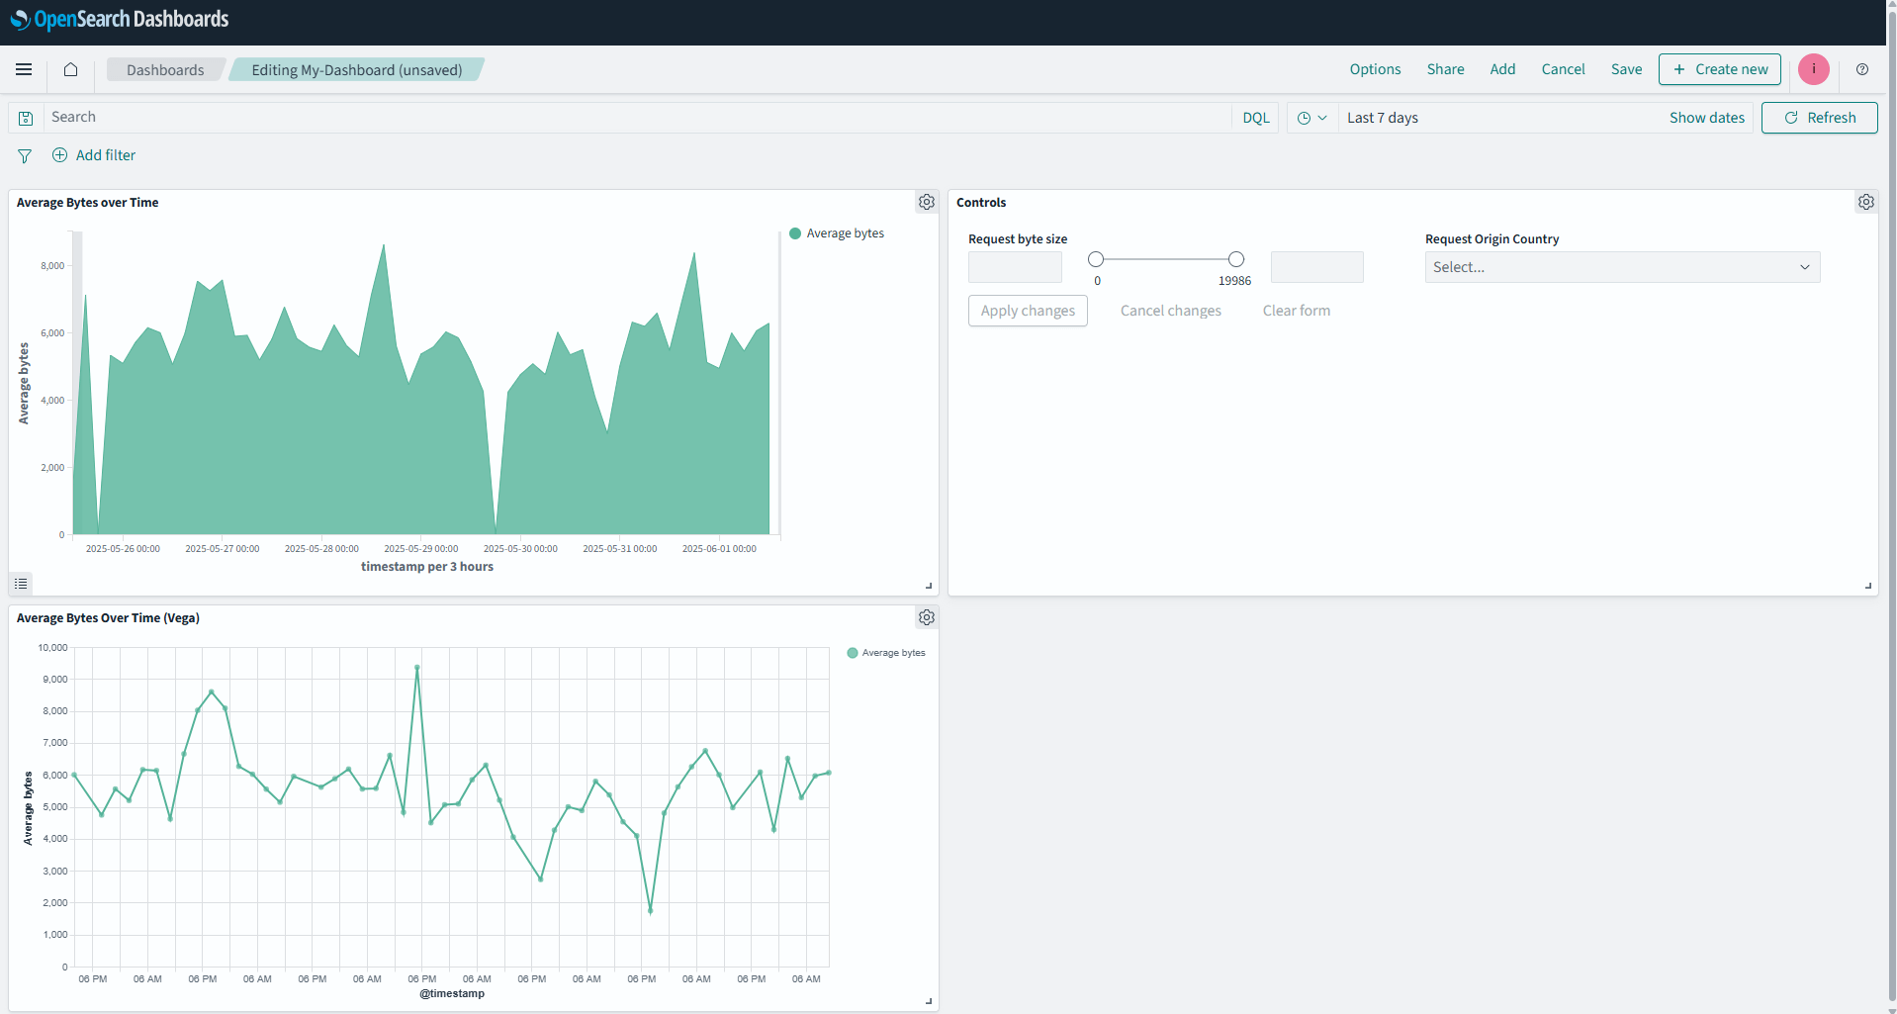1897x1014 pixels.
Task: Open the Request Origin Country Select dropdown
Action: click(1620, 266)
